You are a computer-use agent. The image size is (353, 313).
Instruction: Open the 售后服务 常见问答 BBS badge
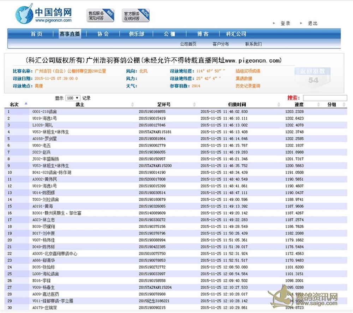pyautogui.click(x=100, y=15)
